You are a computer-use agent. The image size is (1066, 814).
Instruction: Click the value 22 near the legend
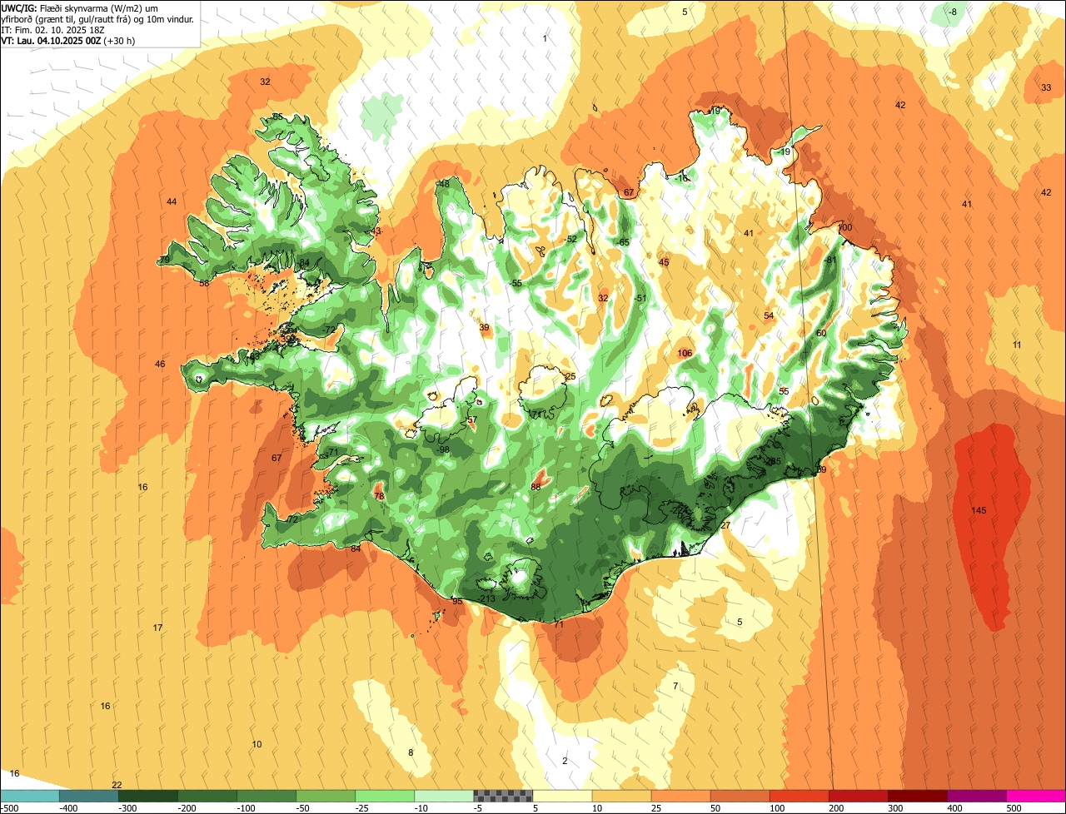pyautogui.click(x=117, y=785)
